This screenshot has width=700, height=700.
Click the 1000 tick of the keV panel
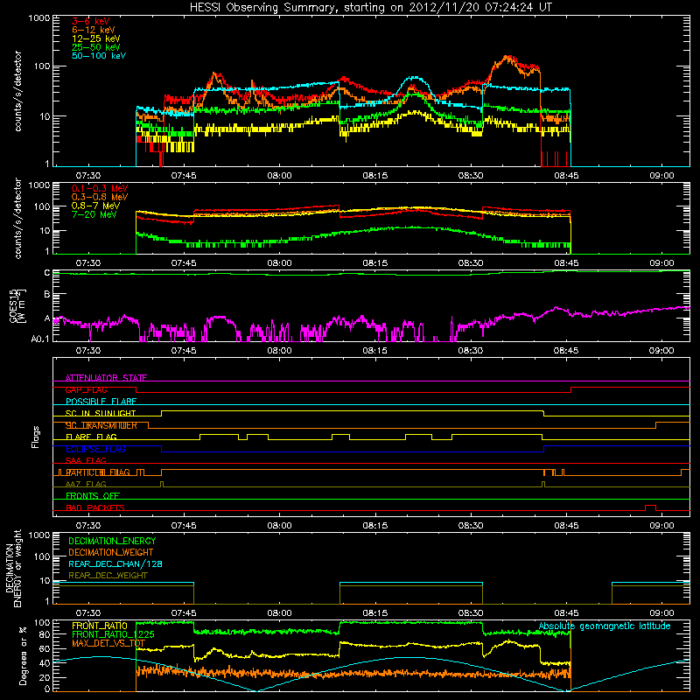point(39,18)
